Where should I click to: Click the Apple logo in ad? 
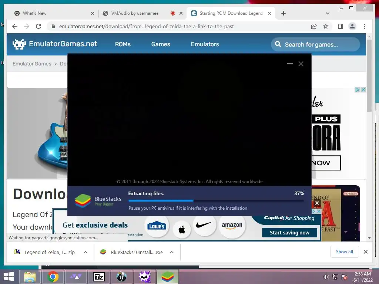182,229
